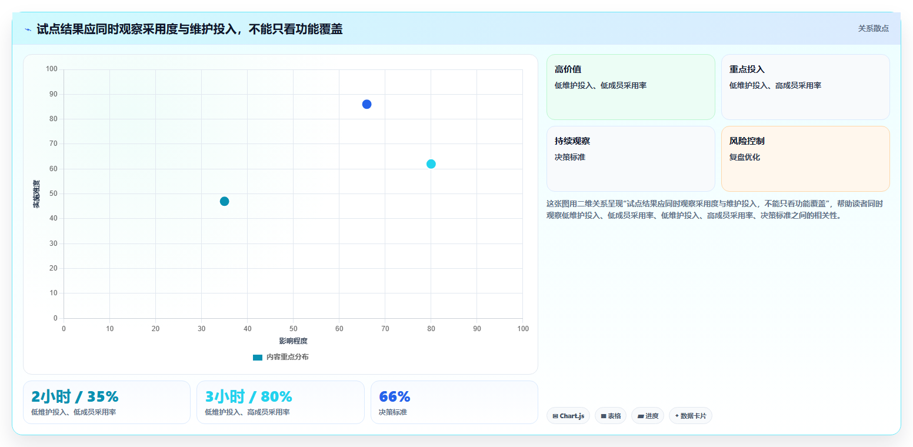This screenshot has width=913, height=447.
Task: Click the 进度 tag chip
Action: (x=648, y=416)
